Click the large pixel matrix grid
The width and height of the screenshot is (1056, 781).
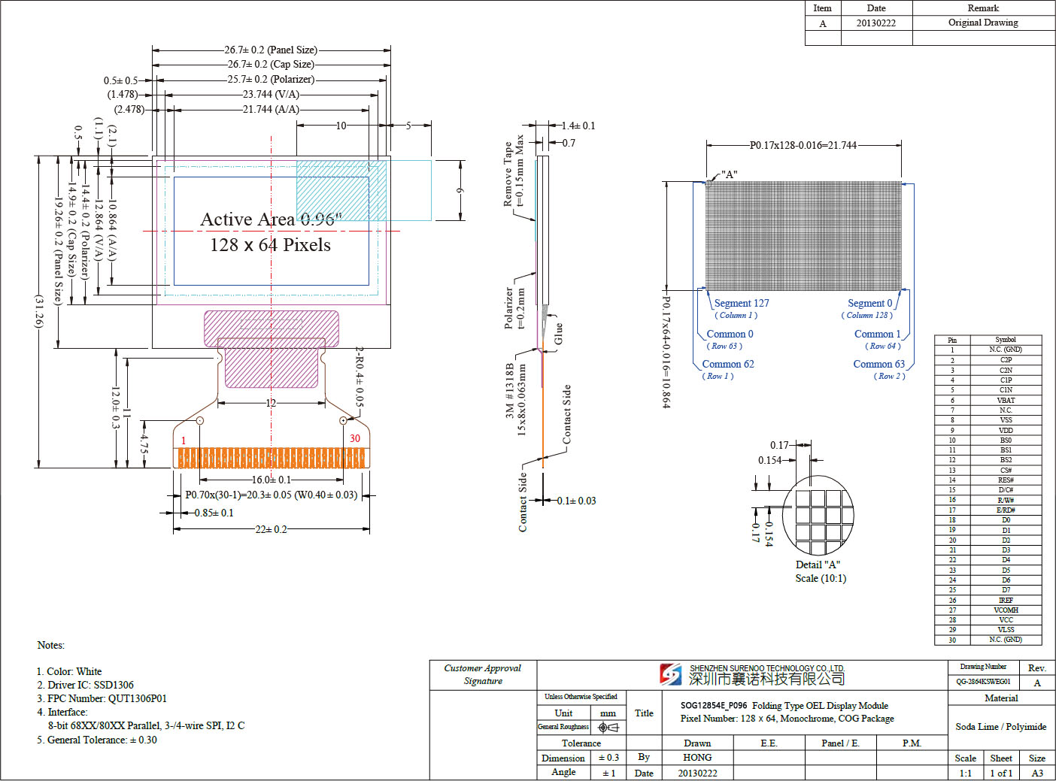[x=803, y=235]
